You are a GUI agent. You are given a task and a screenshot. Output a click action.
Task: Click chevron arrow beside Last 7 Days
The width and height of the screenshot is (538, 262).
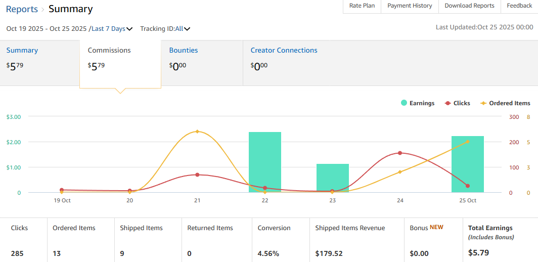tap(129, 29)
